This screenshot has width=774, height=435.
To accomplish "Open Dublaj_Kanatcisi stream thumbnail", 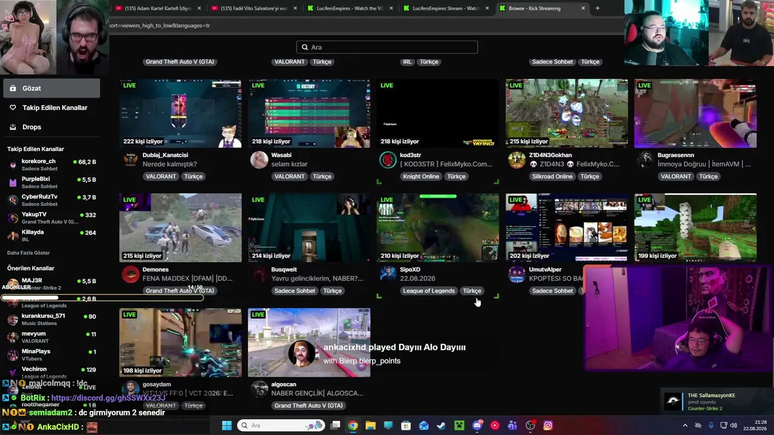I will pyautogui.click(x=180, y=114).
